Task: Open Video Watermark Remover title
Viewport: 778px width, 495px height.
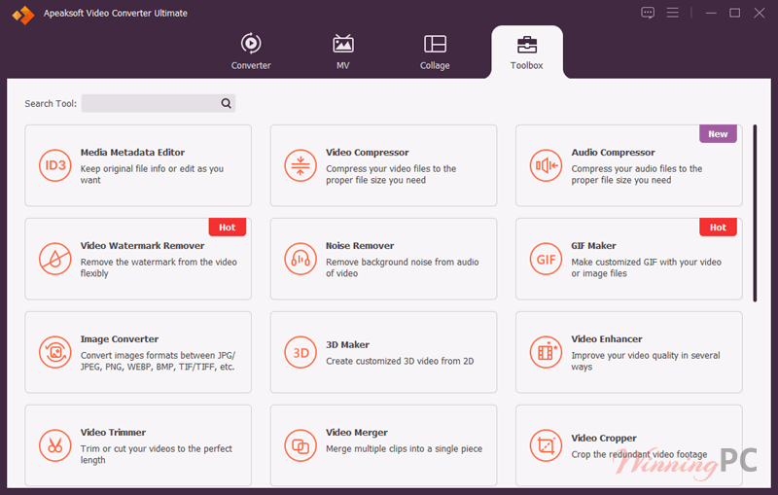Action: point(142,245)
